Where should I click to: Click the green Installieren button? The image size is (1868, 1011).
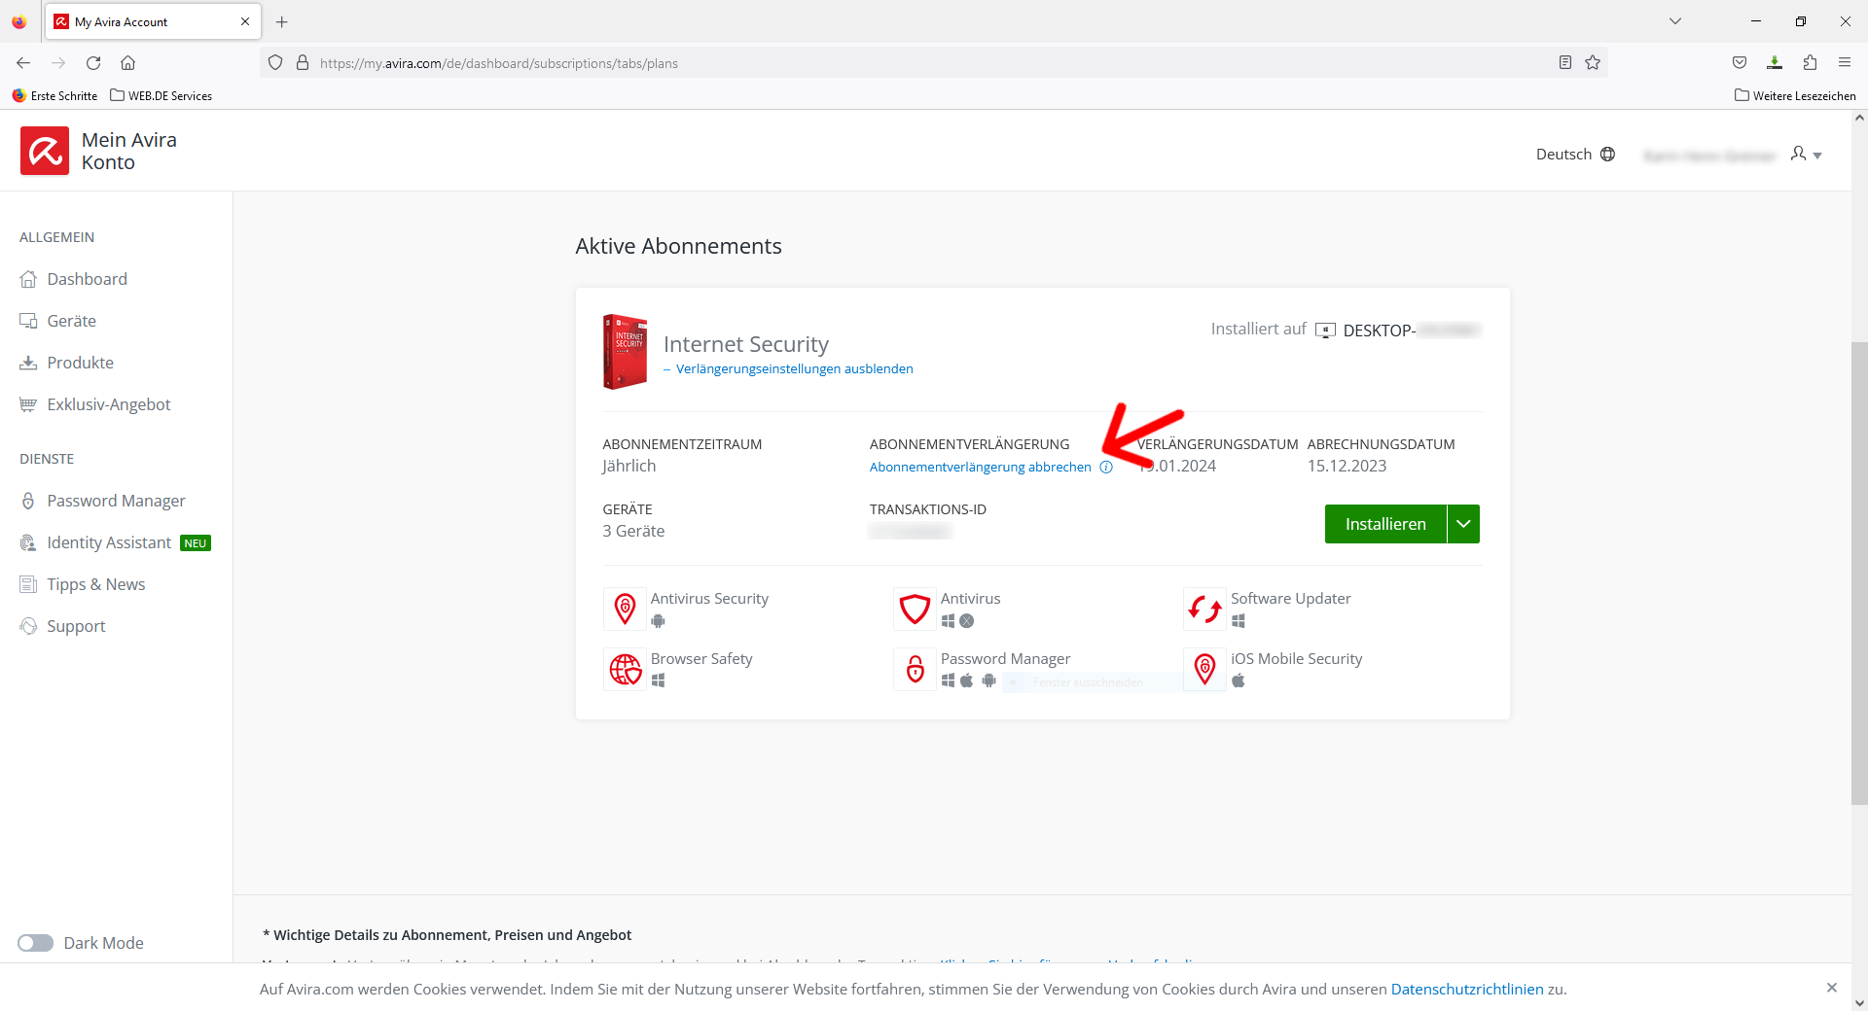click(x=1385, y=524)
